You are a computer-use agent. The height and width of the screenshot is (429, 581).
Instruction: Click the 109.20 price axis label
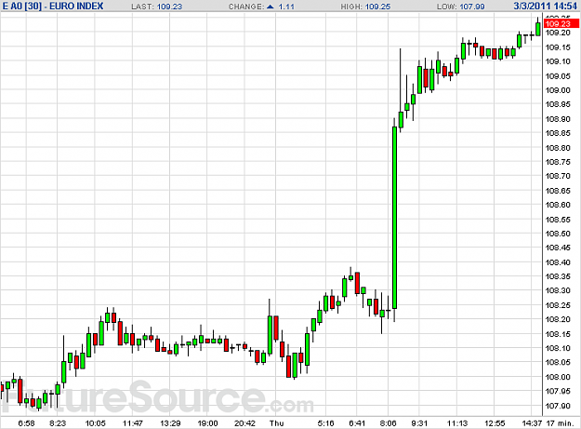[558, 33]
